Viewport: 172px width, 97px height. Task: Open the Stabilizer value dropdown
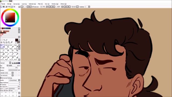click(89, 7)
